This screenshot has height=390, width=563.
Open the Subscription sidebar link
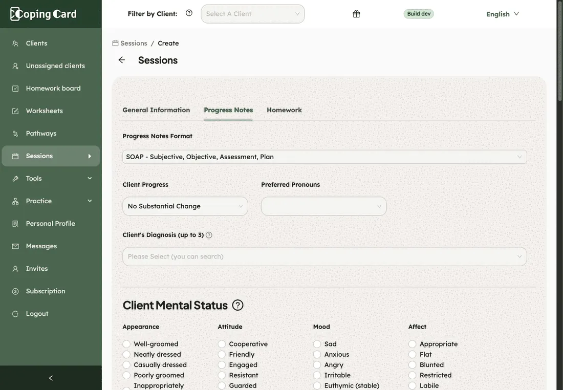(46, 291)
